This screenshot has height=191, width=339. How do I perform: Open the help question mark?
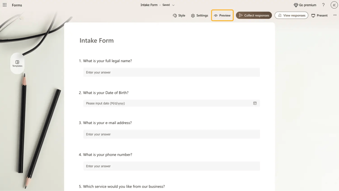(323, 5)
